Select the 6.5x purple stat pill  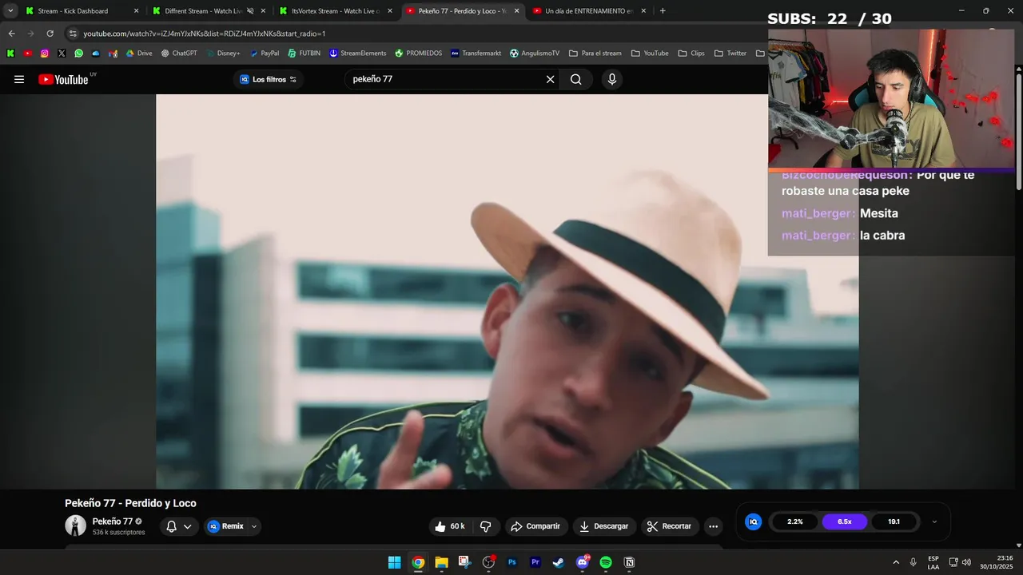[x=845, y=521]
